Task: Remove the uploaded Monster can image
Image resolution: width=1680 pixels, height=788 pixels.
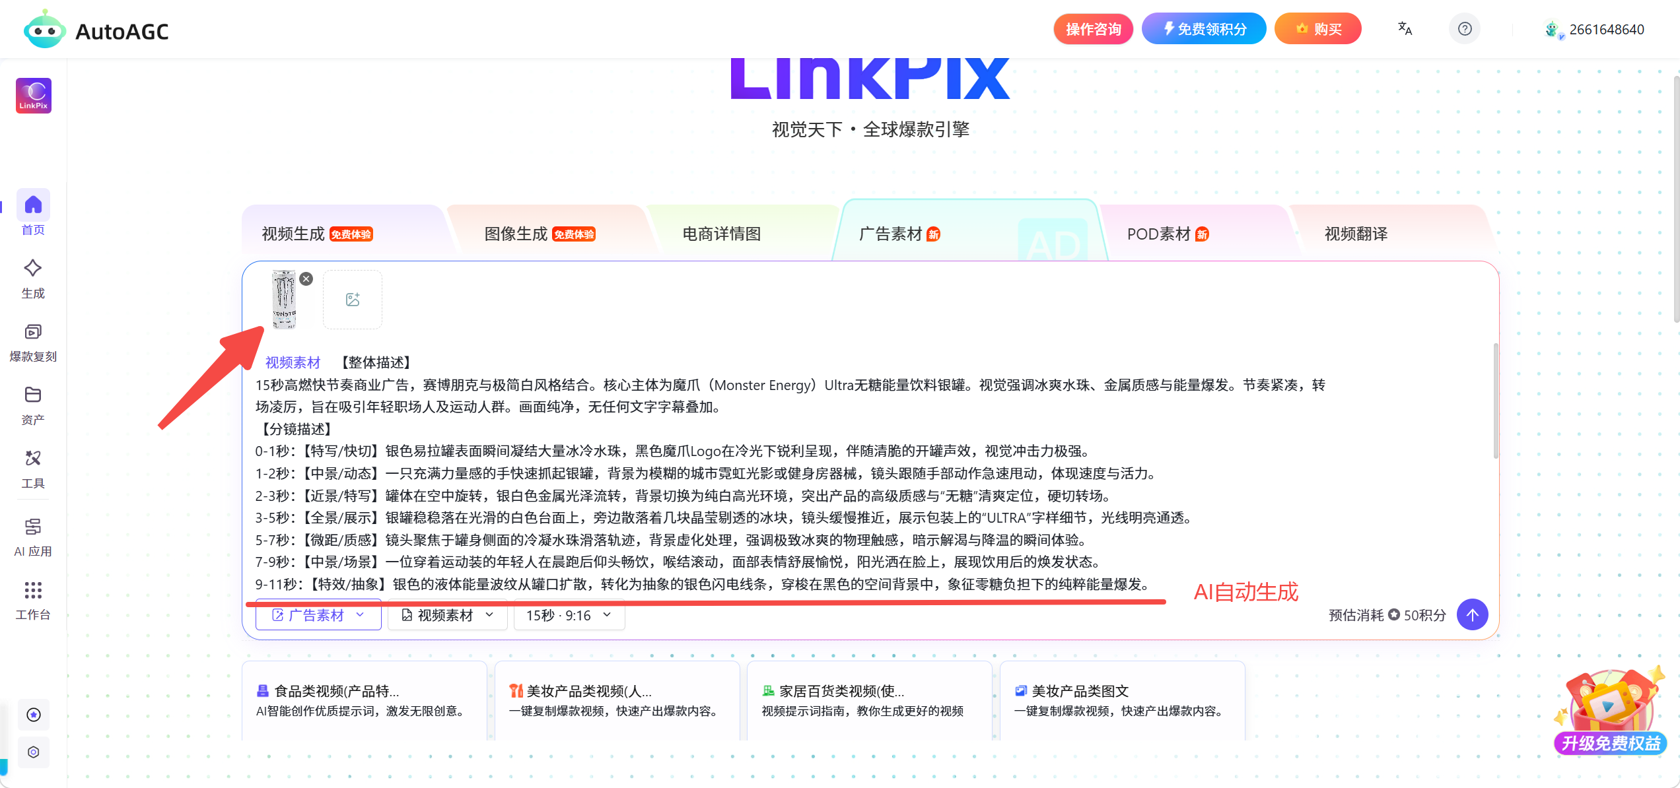Action: coord(306,279)
